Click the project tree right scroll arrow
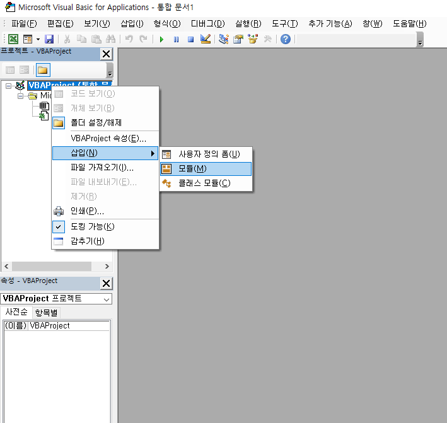Viewport: 447px width, 423px height. click(107, 266)
